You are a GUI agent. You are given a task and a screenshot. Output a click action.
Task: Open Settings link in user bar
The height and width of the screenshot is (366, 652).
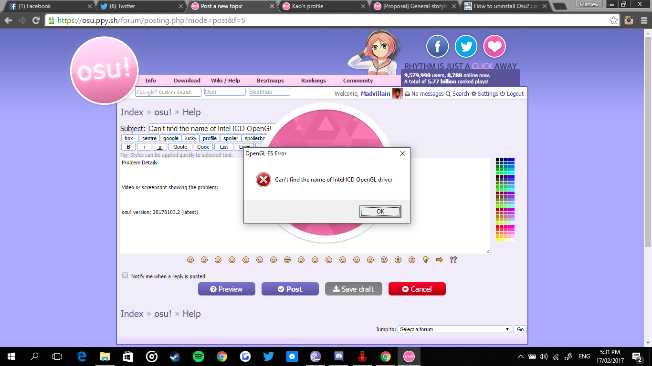coord(484,94)
